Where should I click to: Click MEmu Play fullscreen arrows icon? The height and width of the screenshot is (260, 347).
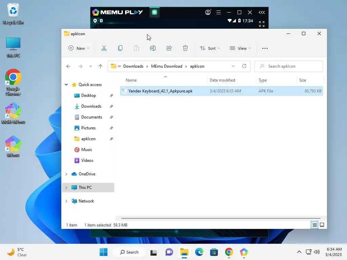(262, 24)
